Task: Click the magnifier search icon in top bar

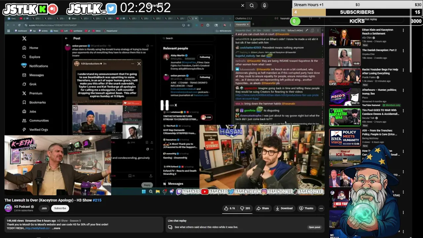Action: (252, 5)
